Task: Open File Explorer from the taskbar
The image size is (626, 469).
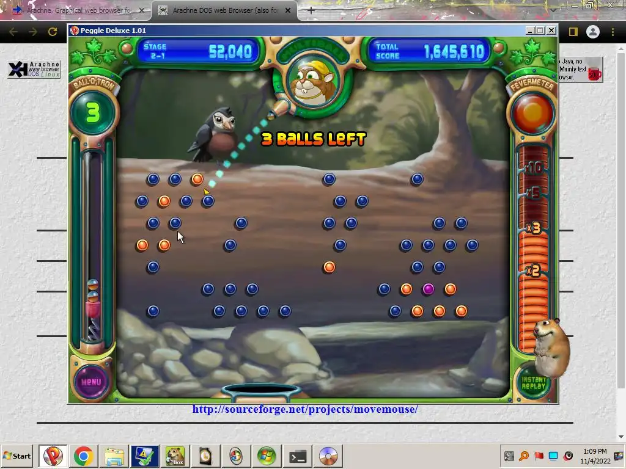Action: pyautogui.click(x=114, y=456)
